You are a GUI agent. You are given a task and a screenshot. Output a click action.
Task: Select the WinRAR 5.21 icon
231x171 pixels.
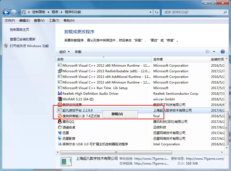[x=60, y=99]
